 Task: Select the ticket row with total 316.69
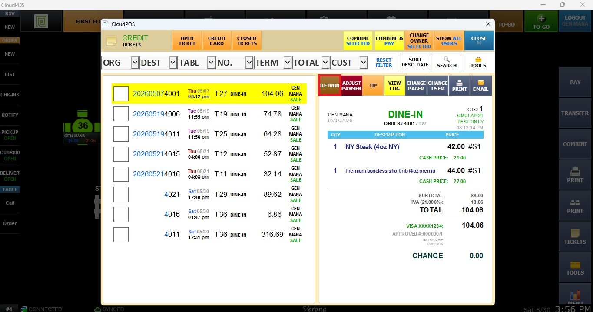tap(209, 235)
